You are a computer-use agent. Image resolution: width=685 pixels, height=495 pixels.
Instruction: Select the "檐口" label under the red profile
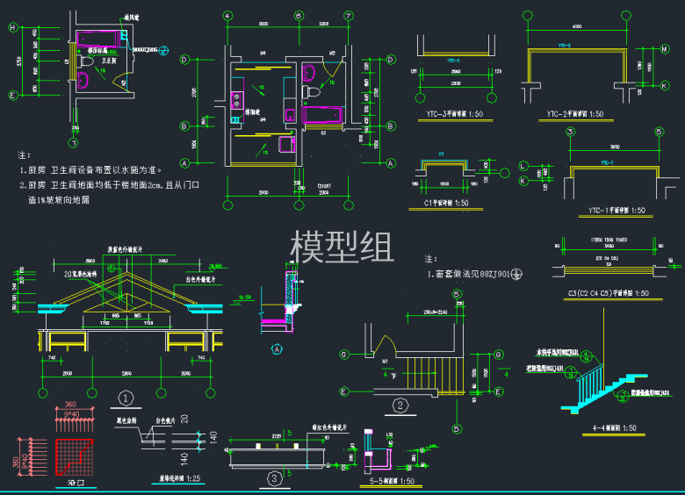click(76, 483)
